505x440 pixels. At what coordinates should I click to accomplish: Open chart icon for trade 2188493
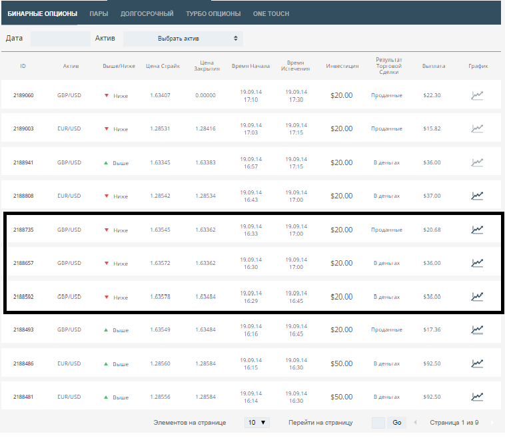(x=477, y=330)
